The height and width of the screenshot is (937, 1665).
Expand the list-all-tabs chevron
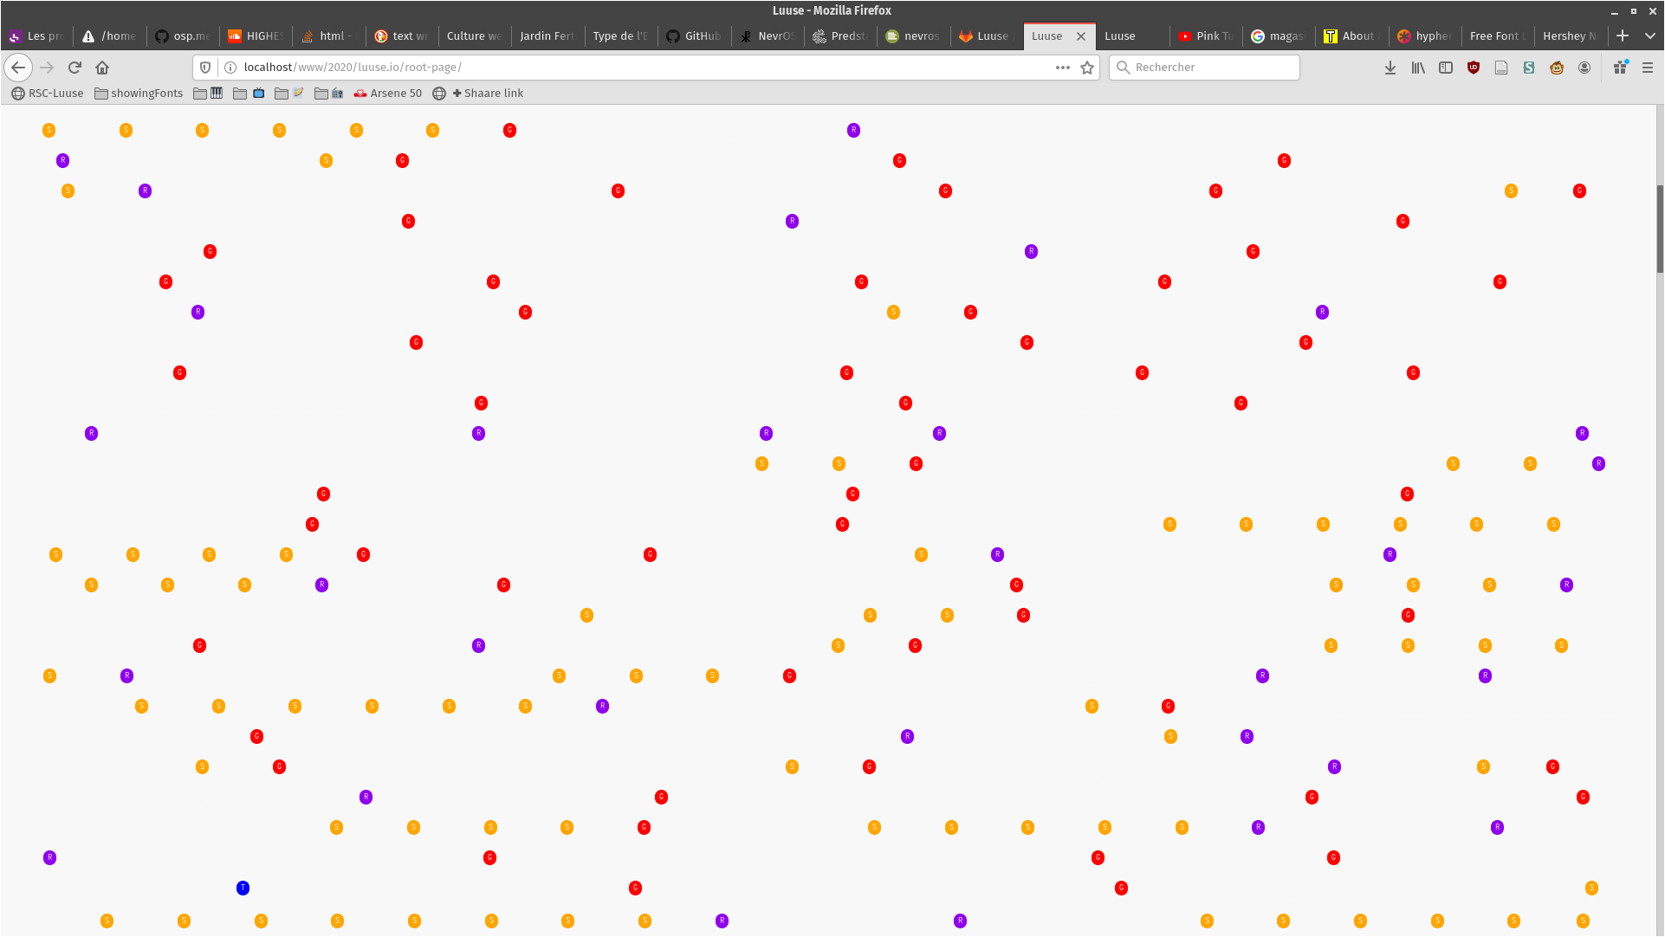coord(1650,36)
